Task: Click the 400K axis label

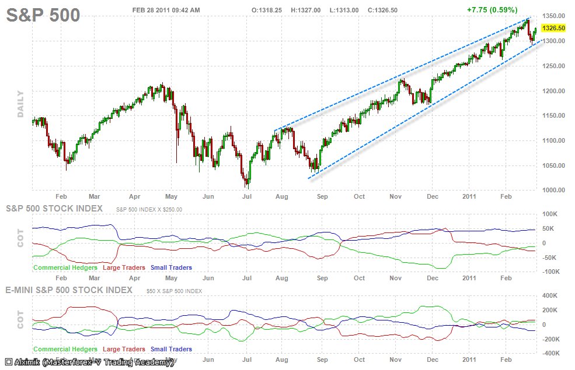Action: [x=550, y=295]
